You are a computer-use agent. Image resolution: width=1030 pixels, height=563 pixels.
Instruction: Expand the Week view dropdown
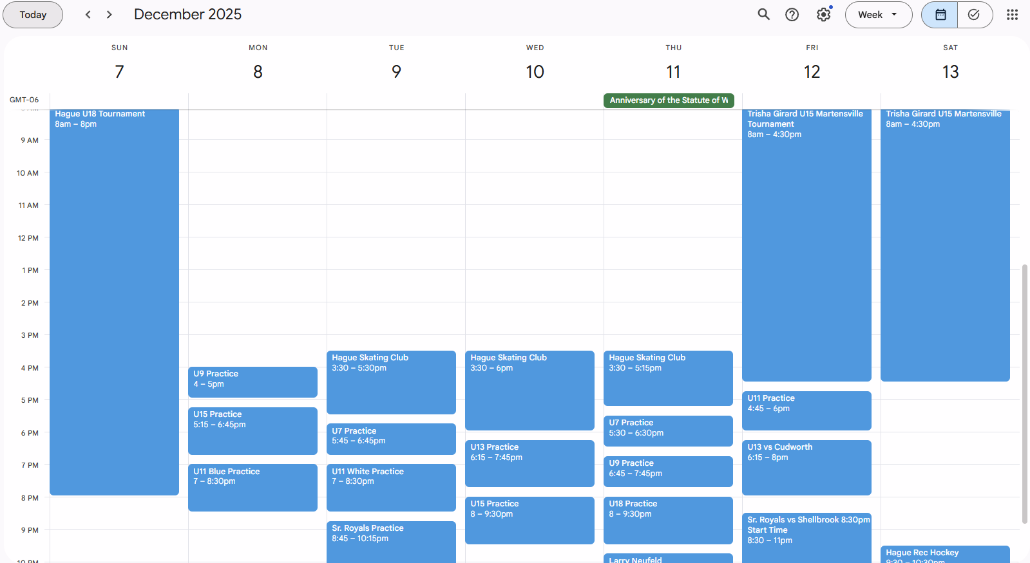tap(878, 15)
